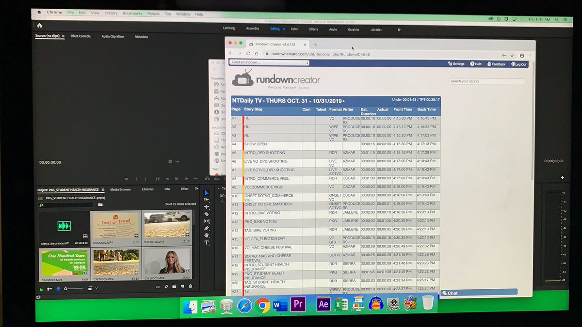
Task: Toggle the green project write-lock icon
Action: [41, 289]
